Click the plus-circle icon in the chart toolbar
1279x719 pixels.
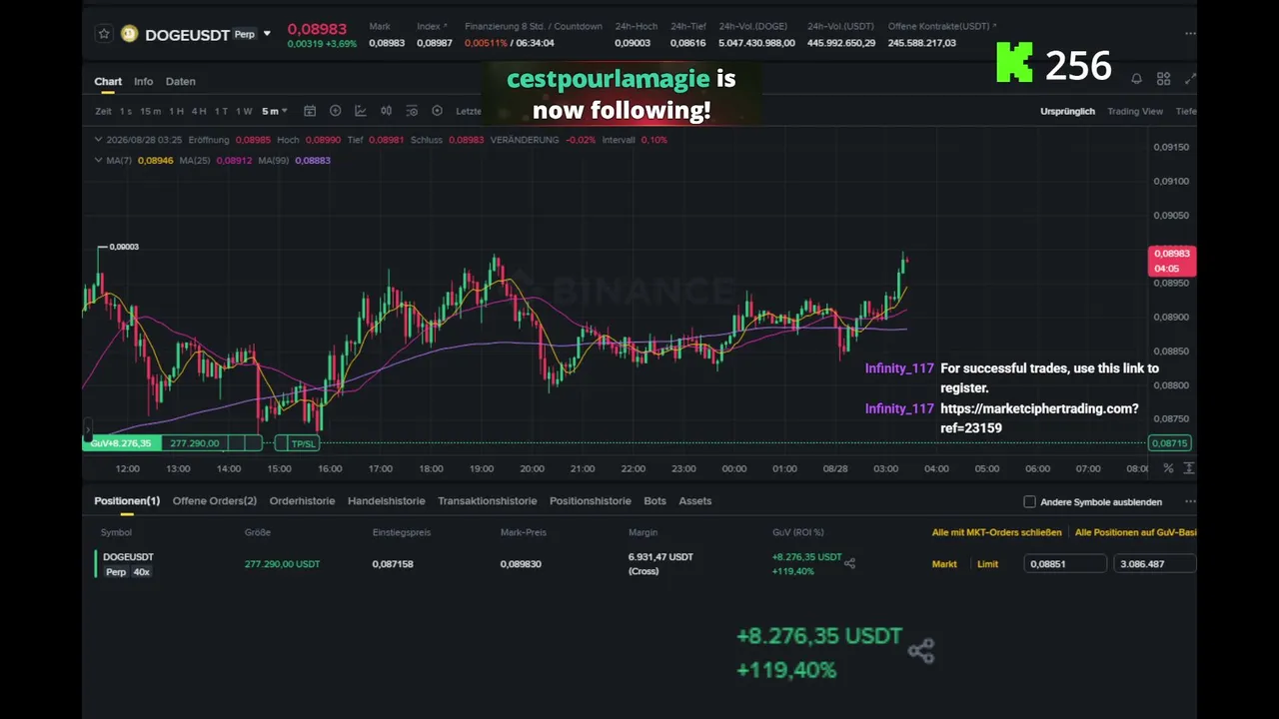coord(335,111)
